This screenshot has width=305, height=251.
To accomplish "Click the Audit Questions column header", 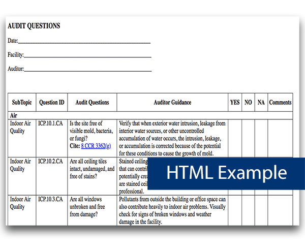I will point(92,102).
